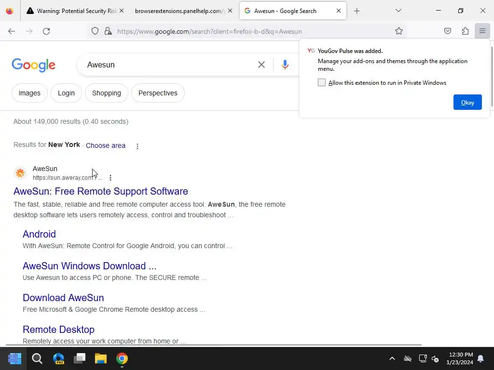
Task: Enable extension to run in Private Windows
Action: pyautogui.click(x=321, y=82)
